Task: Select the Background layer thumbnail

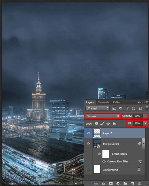Action: (x=97, y=169)
